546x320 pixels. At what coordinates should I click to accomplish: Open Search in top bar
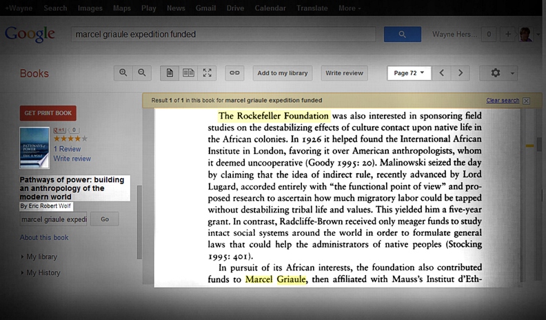pyautogui.click(x=55, y=8)
